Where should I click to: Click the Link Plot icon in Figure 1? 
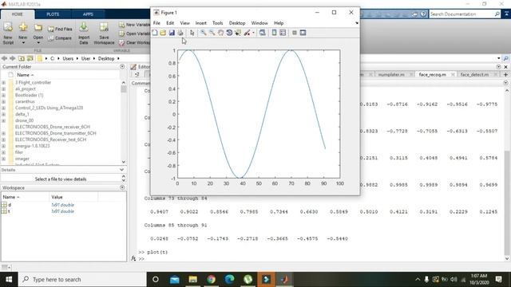click(x=263, y=33)
